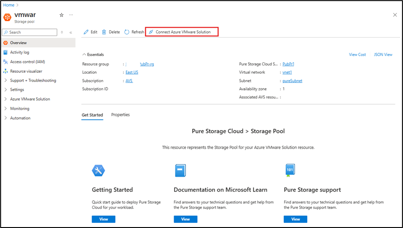Viewport: 403px width, 228px height.
Task: Click the Activity log icon in sidebar
Action: tap(6, 52)
